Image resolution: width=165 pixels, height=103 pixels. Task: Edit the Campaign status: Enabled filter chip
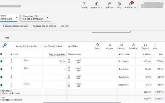coord(15,26)
